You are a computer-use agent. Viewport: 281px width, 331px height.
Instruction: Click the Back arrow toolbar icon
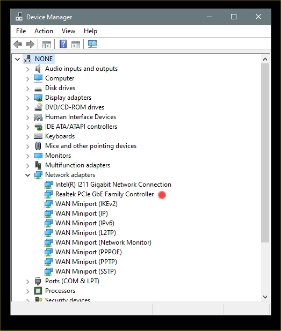[x=18, y=45]
